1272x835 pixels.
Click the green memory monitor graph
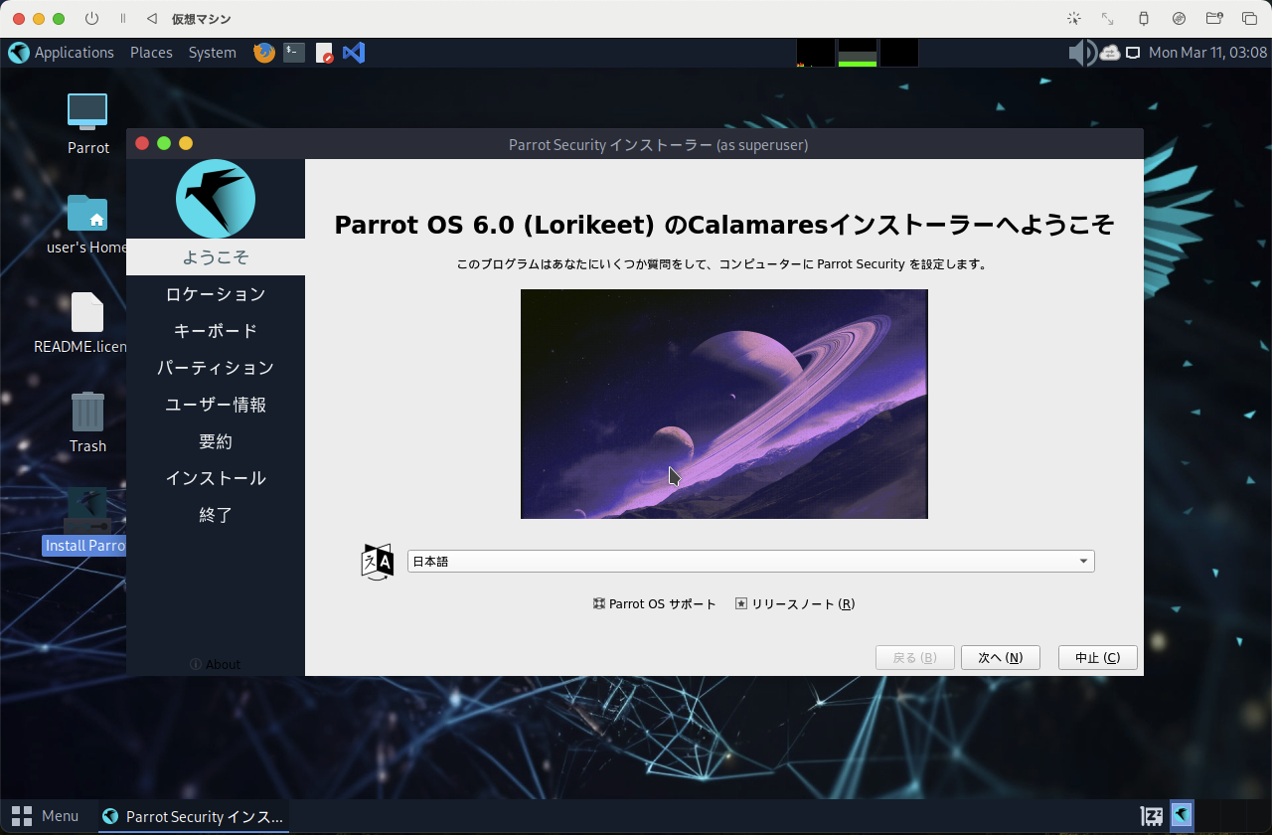[858, 53]
